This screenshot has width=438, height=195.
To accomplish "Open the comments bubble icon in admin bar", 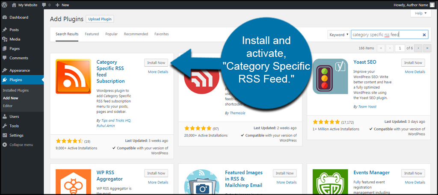I will click(44, 5).
